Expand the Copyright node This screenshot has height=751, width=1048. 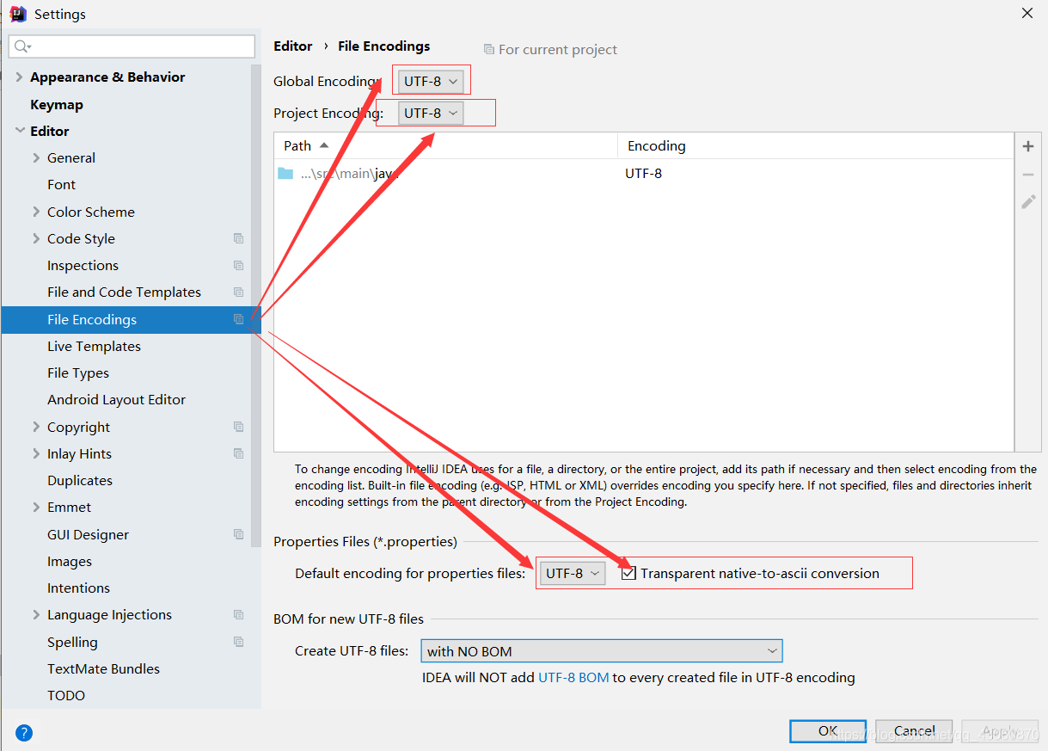coord(36,427)
